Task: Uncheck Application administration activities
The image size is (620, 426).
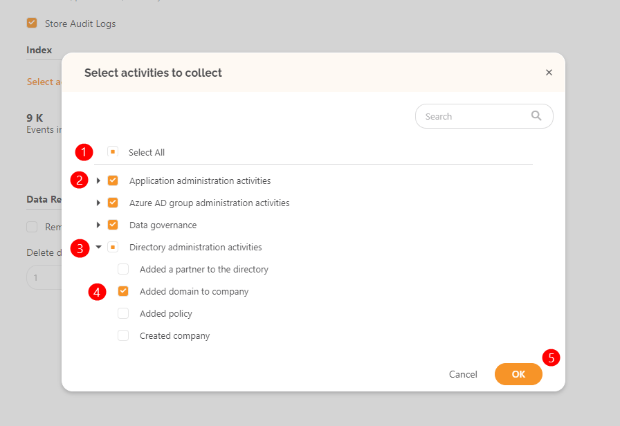Action: point(113,180)
